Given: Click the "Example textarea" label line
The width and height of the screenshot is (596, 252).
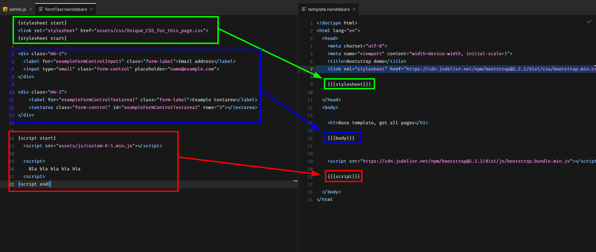Looking at the screenshot, I should pyautogui.click(x=143, y=100).
